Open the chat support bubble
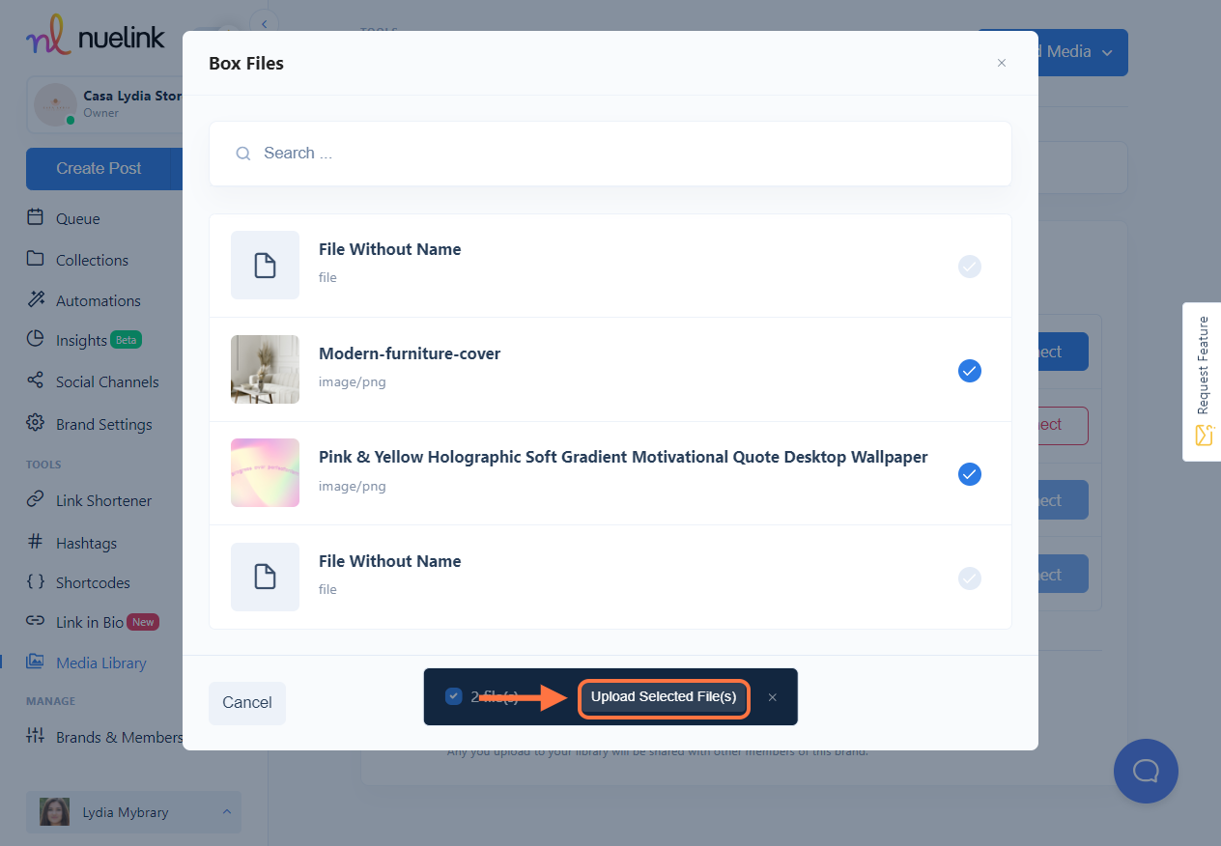The width and height of the screenshot is (1221, 846). click(1146, 771)
